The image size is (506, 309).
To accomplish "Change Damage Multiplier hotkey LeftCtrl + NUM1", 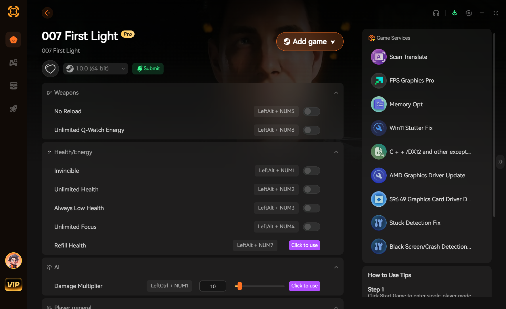I will tap(169, 286).
